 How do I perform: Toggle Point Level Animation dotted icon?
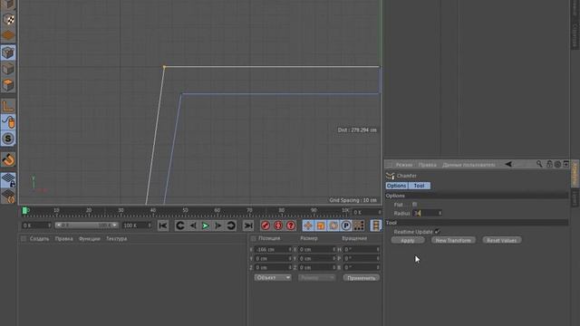(x=359, y=225)
